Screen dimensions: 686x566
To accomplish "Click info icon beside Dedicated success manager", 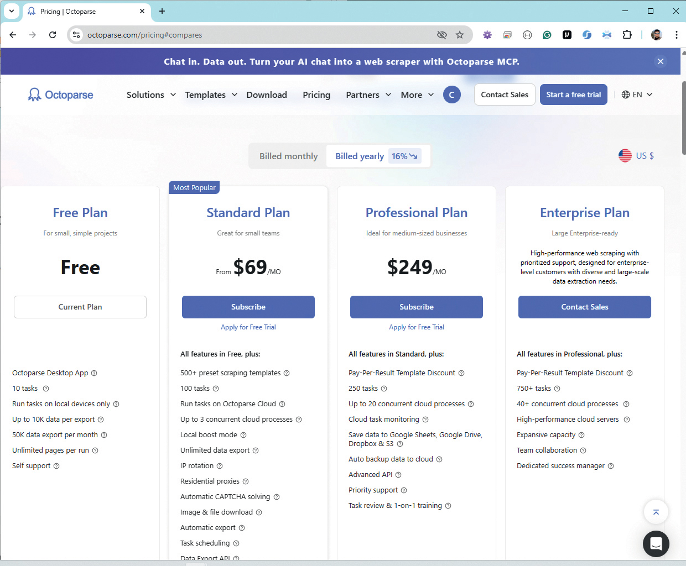I will coord(611,466).
